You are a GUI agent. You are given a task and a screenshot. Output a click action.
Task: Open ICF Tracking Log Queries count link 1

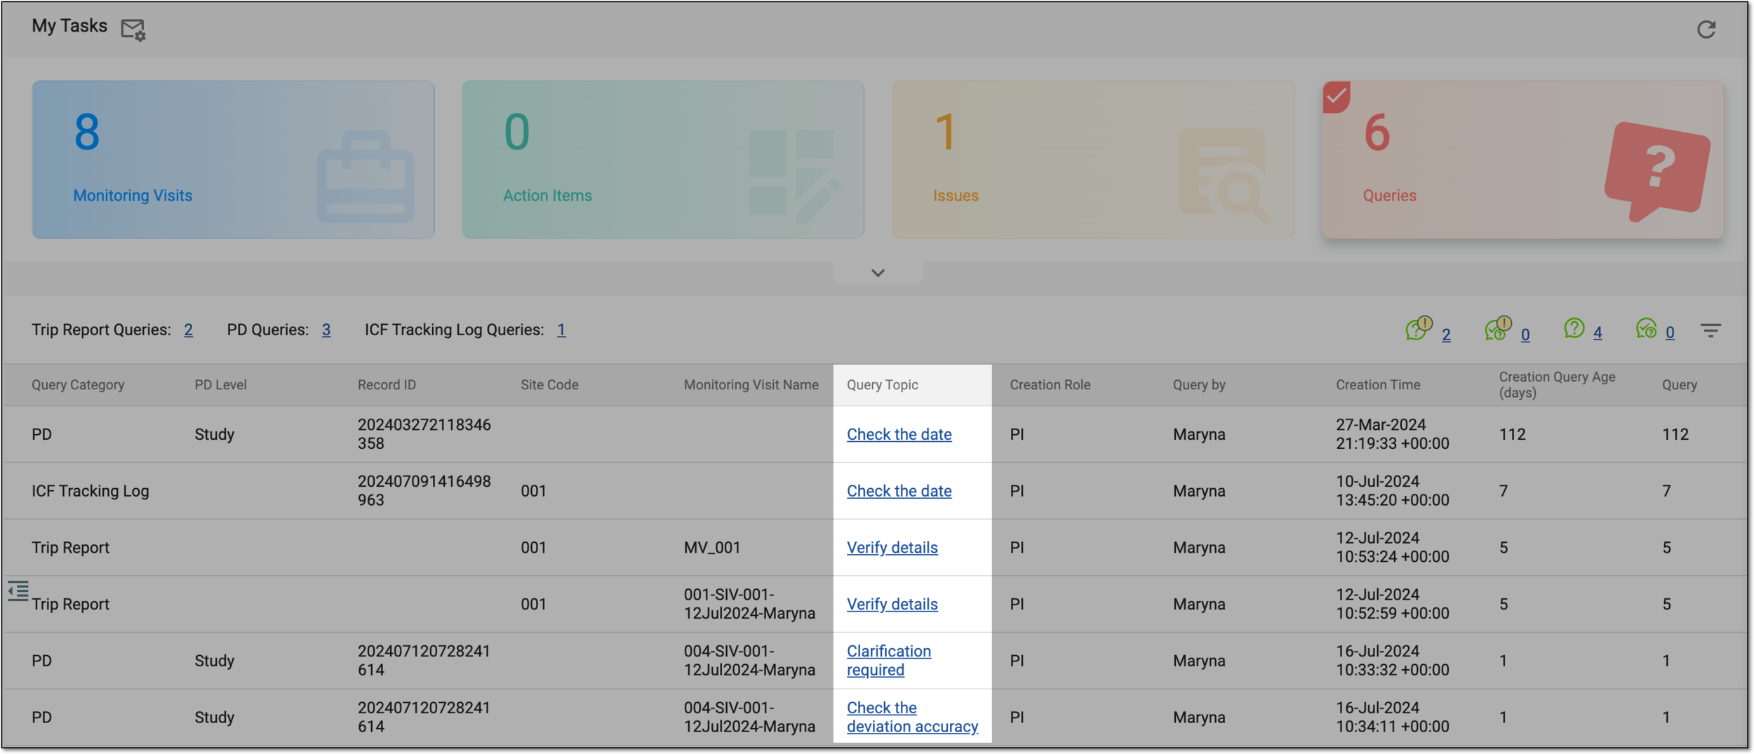[561, 330]
